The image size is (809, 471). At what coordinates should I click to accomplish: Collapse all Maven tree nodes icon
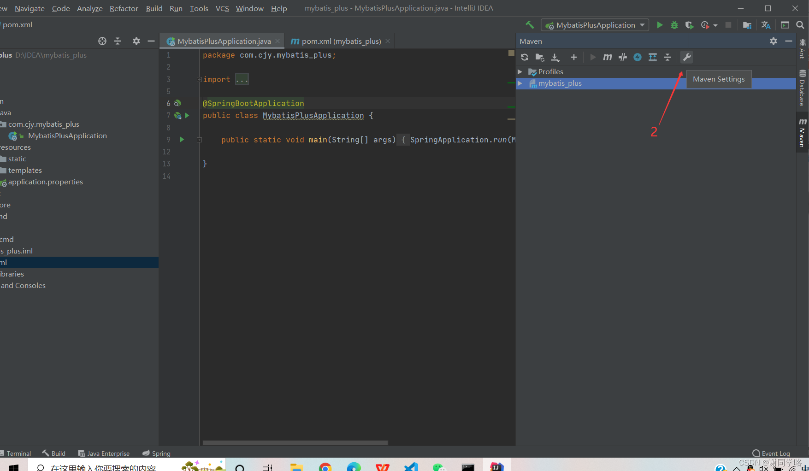click(x=667, y=57)
